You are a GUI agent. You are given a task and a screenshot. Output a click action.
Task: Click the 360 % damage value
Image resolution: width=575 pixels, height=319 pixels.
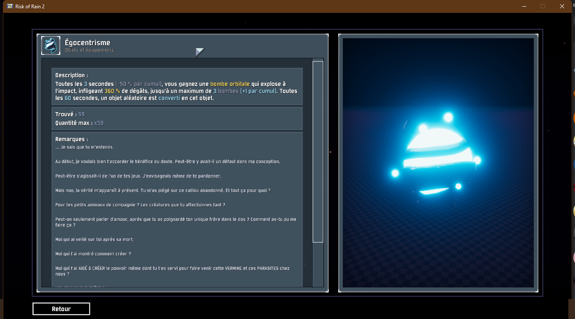[112, 91]
